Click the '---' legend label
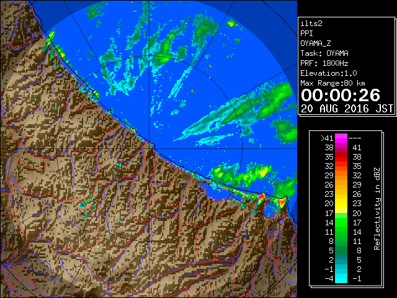Viewport: 397px width, 298px height. point(355,138)
